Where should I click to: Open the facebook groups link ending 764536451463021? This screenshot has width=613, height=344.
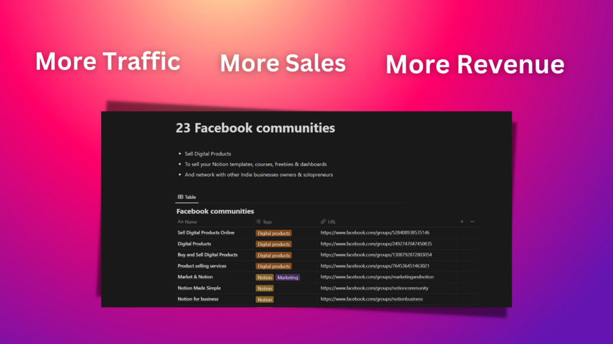pyautogui.click(x=375, y=266)
